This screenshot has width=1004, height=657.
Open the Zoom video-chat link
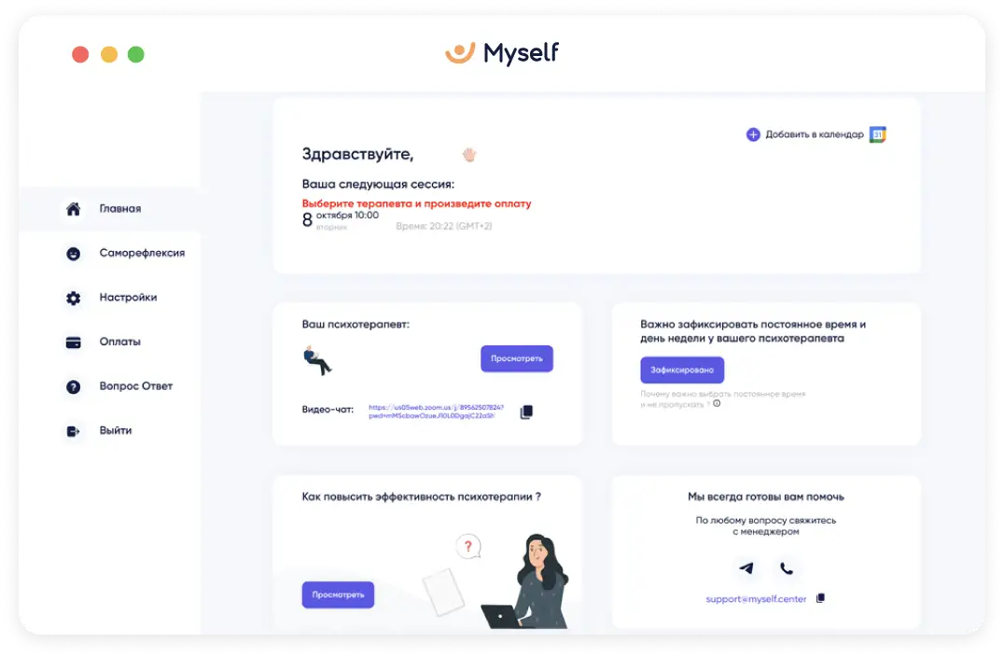click(436, 412)
